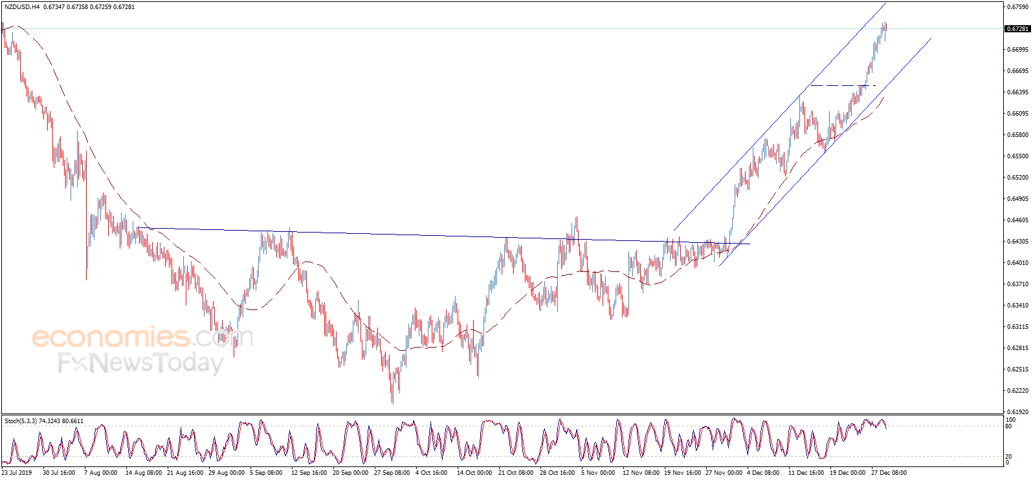Click the 0.63710 price axis value

point(1018,284)
